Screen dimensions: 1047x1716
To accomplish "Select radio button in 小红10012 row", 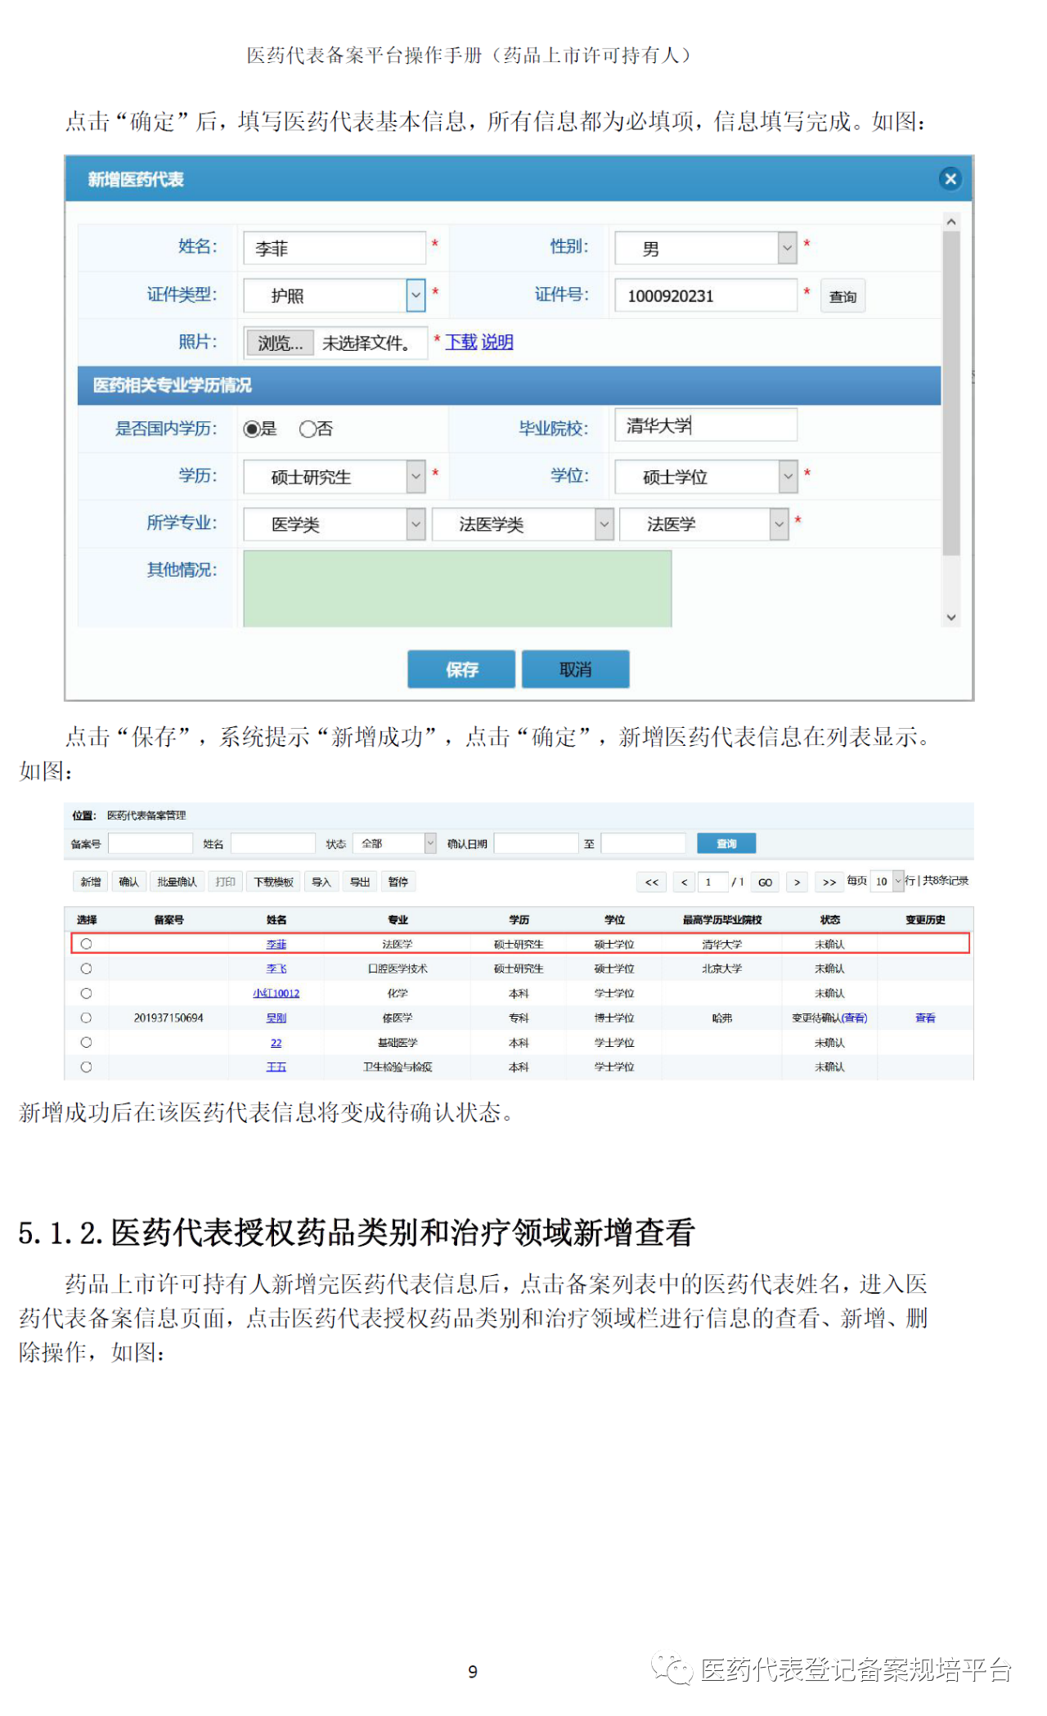I will click(x=86, y=993).
